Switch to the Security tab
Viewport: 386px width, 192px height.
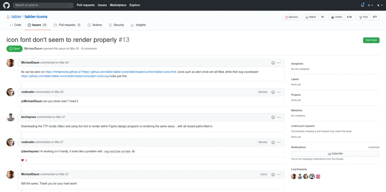[116, 25]
